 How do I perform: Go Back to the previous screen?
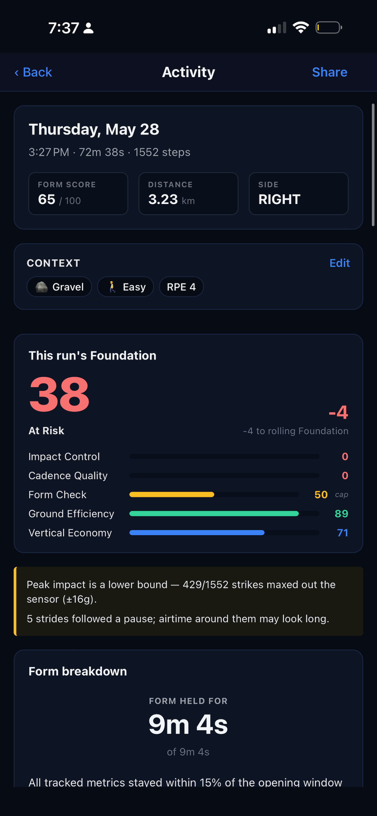(33, 72)
